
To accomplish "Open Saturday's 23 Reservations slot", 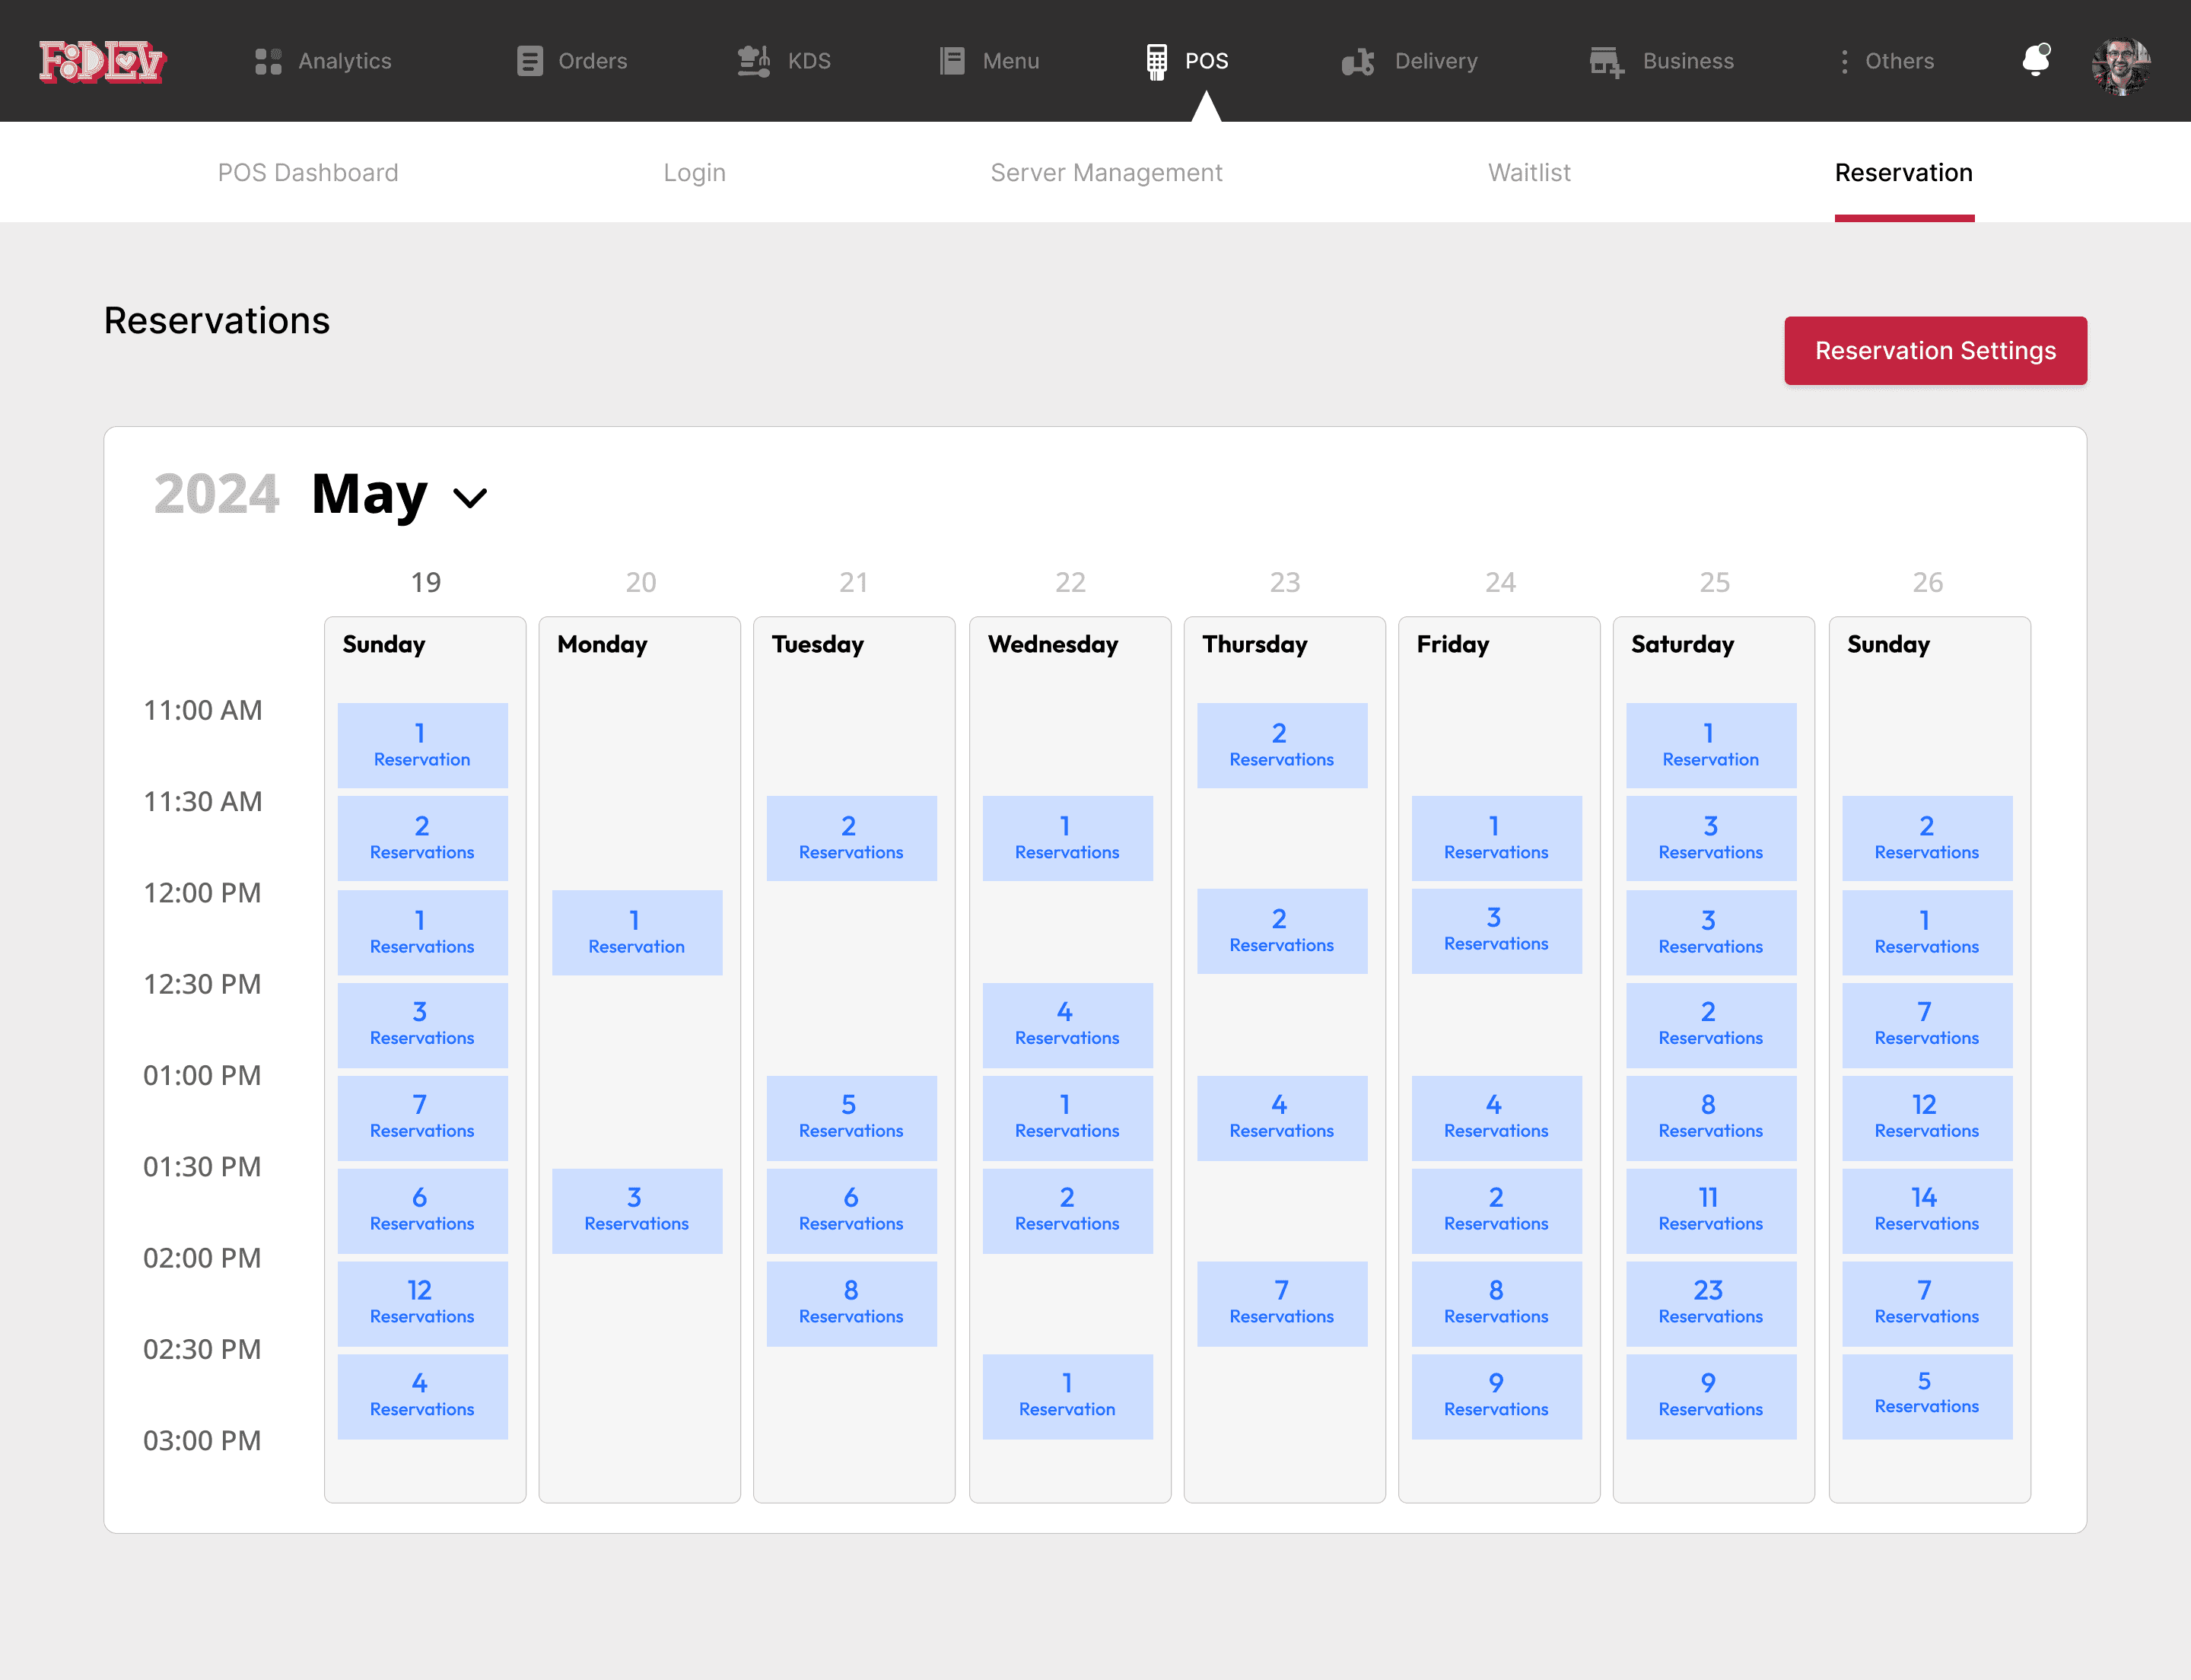I will (x=1711, y=1303).
